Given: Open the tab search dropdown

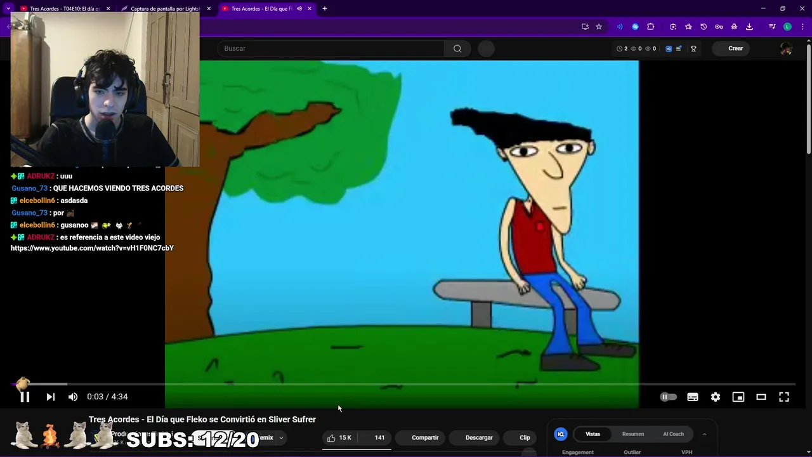Looking at the screenshot, I should 8,9.
